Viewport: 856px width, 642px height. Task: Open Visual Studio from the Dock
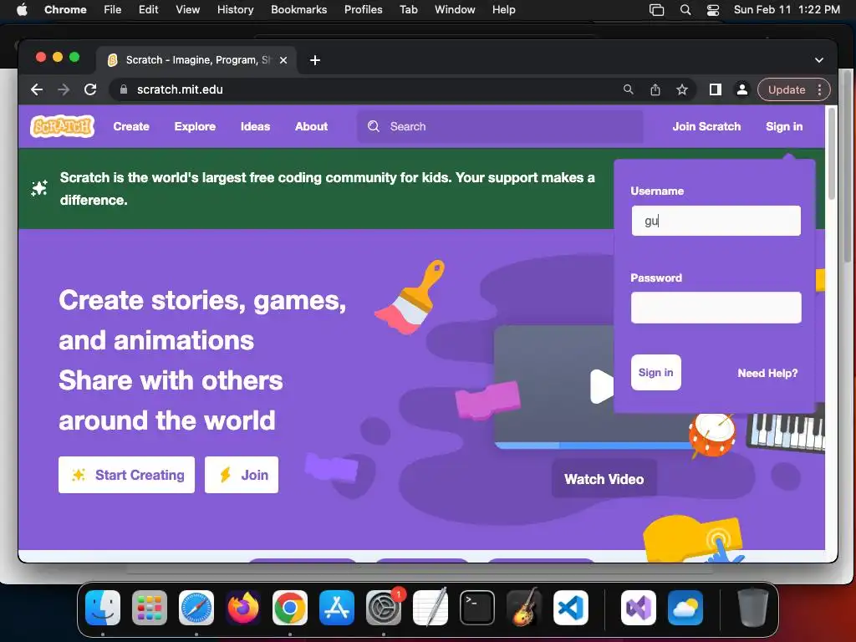[x=638, y=608]
